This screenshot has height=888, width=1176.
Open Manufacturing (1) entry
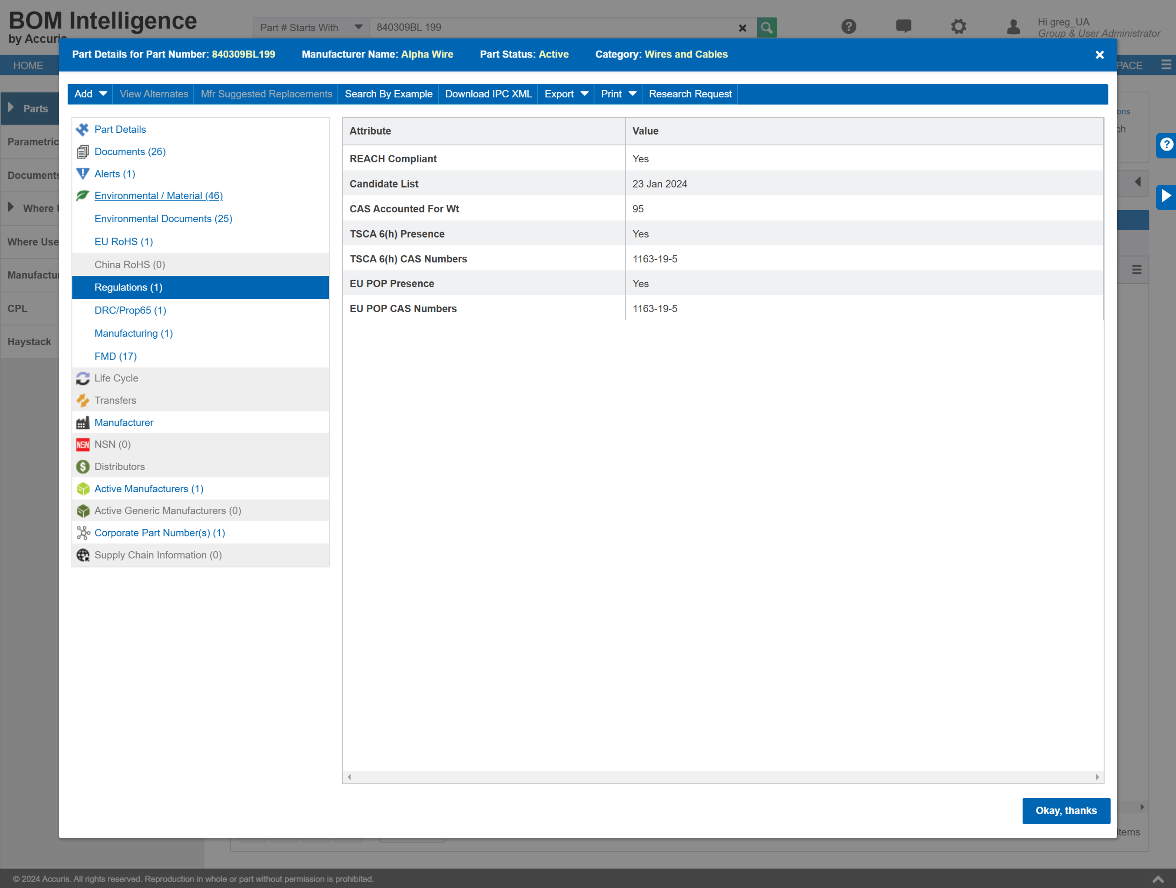tap(133, 333)
